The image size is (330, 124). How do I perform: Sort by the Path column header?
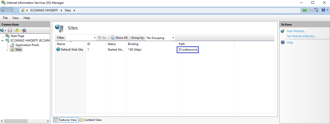[x=205, y=44]
